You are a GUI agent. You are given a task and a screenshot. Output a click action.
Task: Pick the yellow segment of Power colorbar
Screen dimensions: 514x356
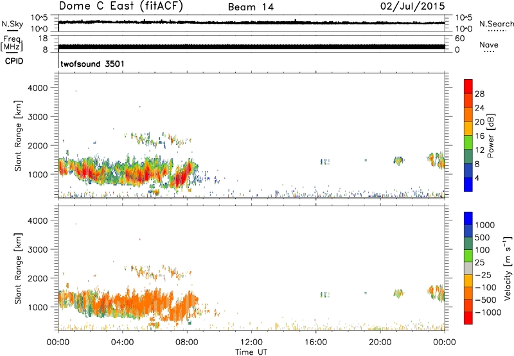click(468, 128)
